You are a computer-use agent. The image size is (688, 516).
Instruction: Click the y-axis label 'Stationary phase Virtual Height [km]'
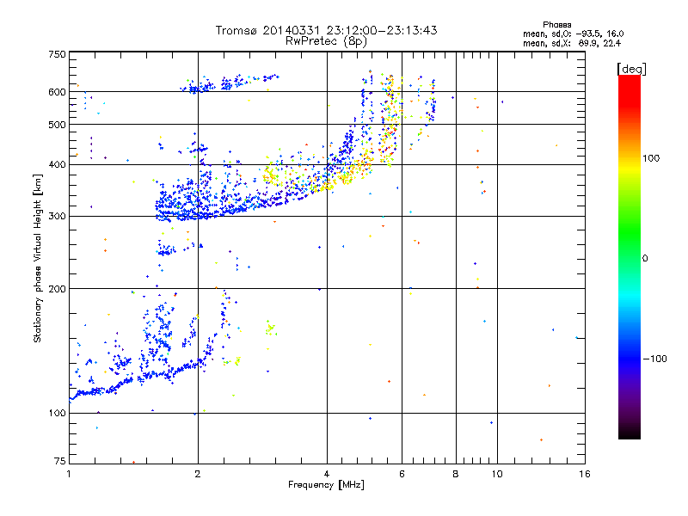(x=37, y=259)
